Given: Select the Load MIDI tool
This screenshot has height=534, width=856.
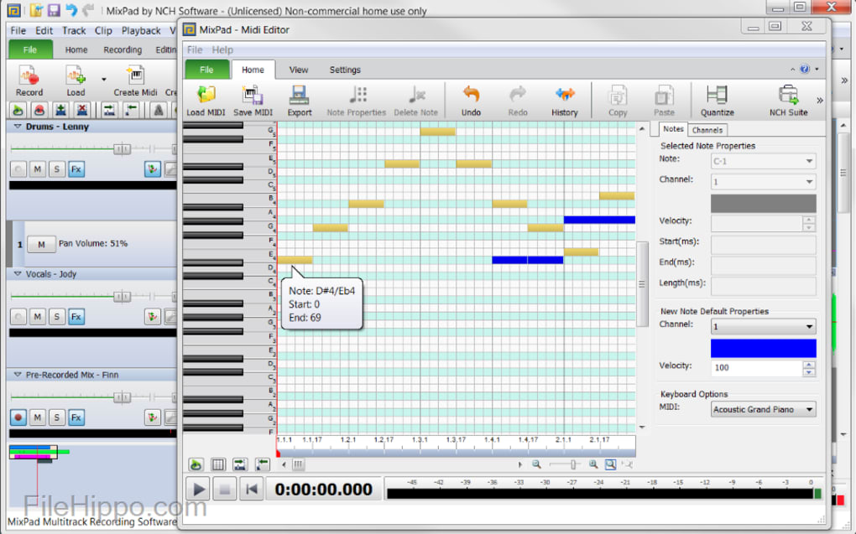Looking at the screenshot, I should [205, 99].
